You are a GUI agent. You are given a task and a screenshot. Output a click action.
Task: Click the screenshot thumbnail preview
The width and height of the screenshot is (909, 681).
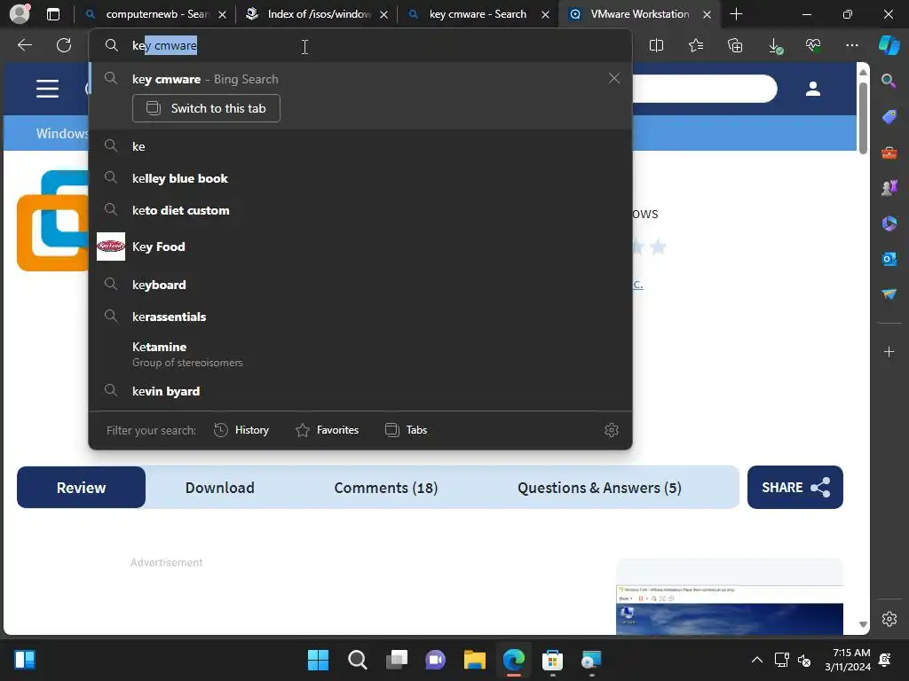click(730, 609)
